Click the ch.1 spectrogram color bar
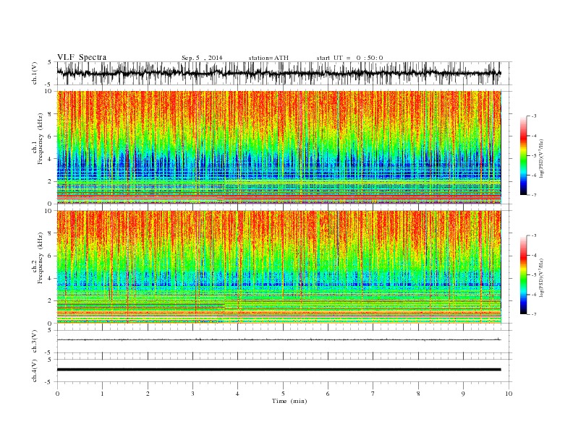 pyautogui.click(x=523, y=156)
